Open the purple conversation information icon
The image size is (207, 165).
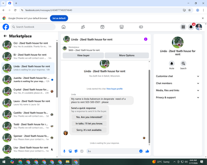(146, 39)
